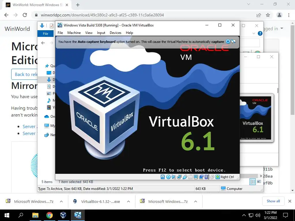Switch Explorer to large icons view
This screenshot has width=295, height=221.
pos(259,182)
